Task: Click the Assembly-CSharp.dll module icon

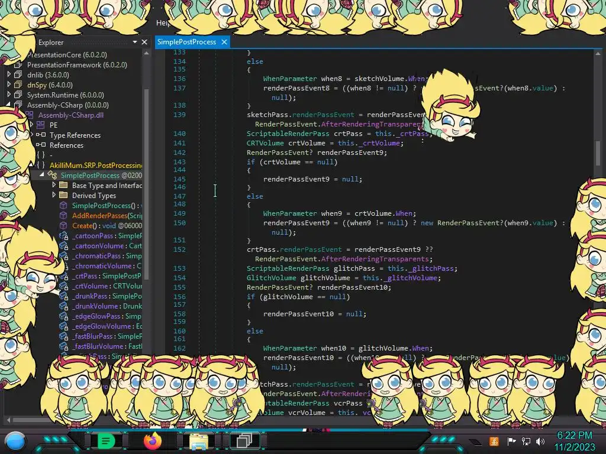Action: (x=30, y=115)
